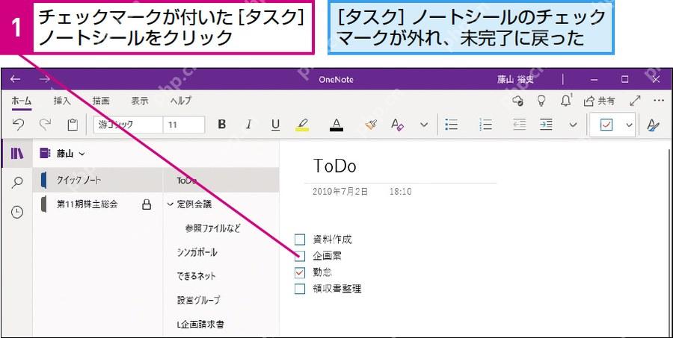Image resolution: width=673 pixels, height=338 pixels.
Task: Collapse the 定例会議 page chevron
Action: click(x=170, y=204)
